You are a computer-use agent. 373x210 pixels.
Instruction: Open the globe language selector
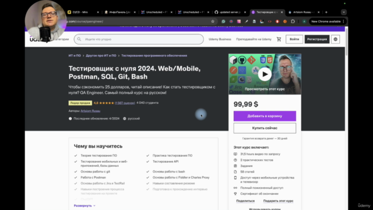336,39
